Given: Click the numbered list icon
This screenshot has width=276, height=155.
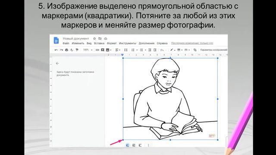Looking at the screenshot, I should click(x=133, y=50).
